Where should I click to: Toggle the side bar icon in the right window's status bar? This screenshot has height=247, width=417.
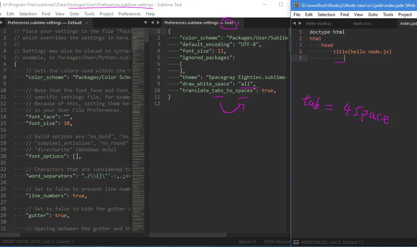[296, 242]
